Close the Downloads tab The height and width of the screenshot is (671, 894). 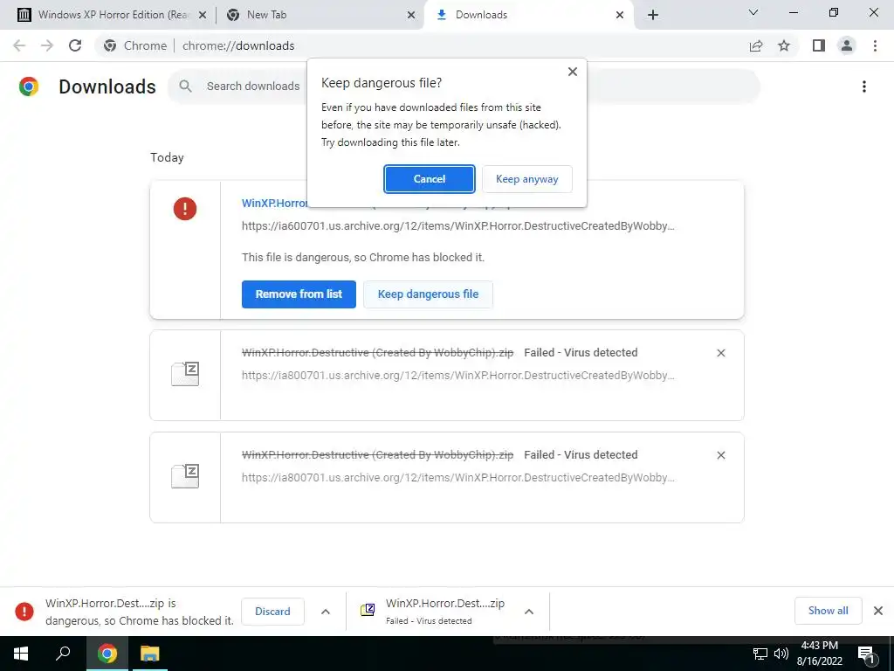pos(620,15)
